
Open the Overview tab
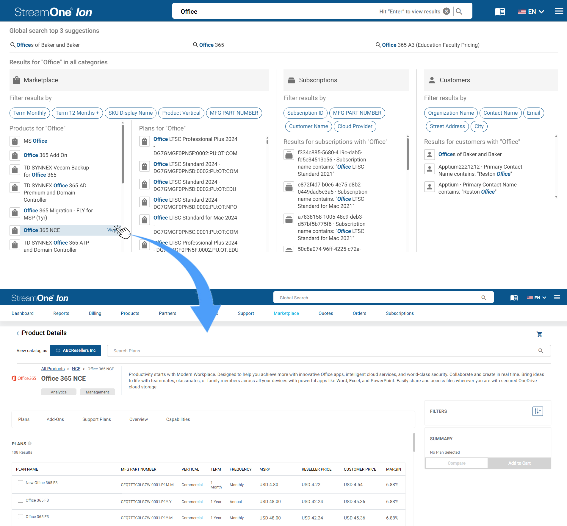tap(139, 419)
